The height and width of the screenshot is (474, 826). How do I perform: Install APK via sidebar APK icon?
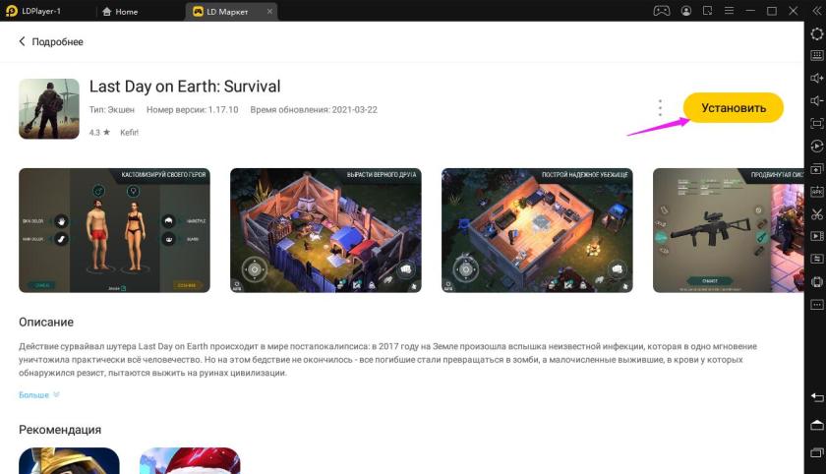point(816,191)
